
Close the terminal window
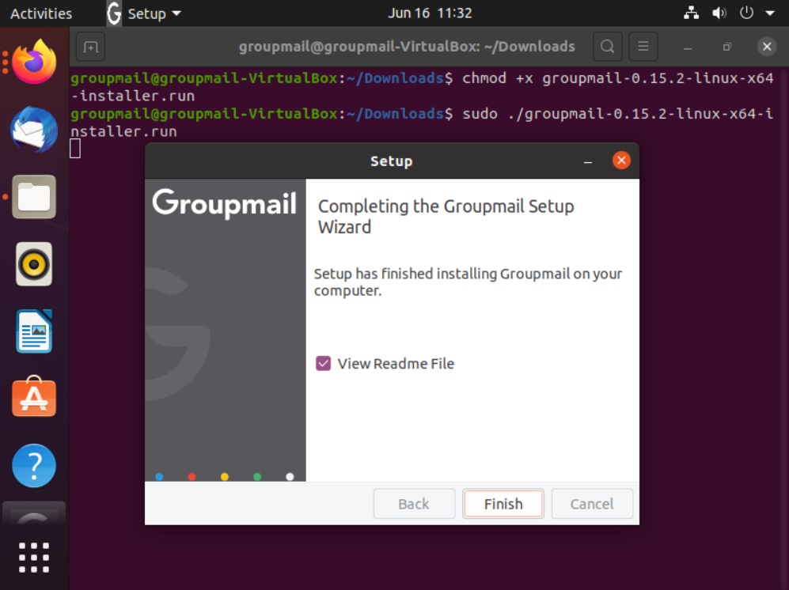767,47
